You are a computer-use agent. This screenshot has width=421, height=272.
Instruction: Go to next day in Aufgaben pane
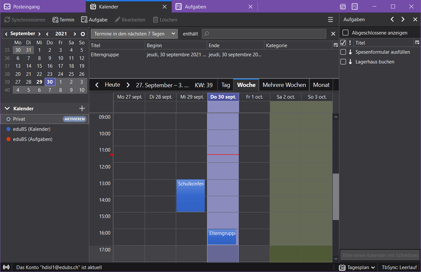pos(403,20)
